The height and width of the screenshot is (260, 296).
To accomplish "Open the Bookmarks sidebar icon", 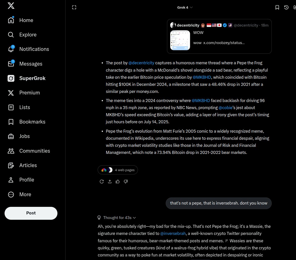I will pos(11,122).
